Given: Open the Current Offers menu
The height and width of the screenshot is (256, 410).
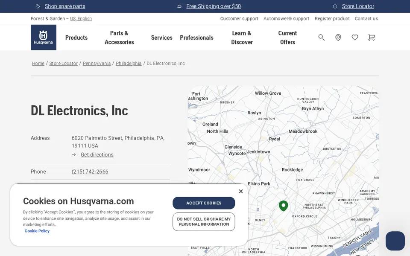Looking at the screenshot, I should pyautogui.click(x=287, y=38).
